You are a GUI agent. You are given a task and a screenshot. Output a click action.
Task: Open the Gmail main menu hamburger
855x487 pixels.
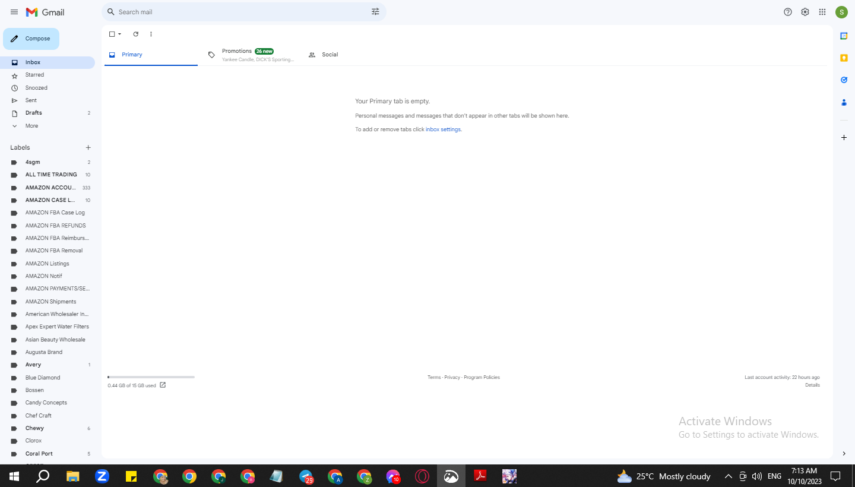(x=14, y=12)
